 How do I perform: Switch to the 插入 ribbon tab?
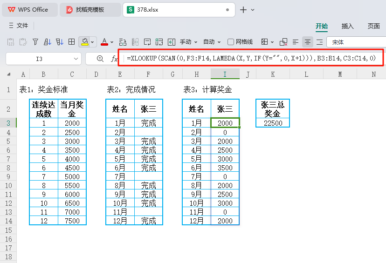[348, 26]
